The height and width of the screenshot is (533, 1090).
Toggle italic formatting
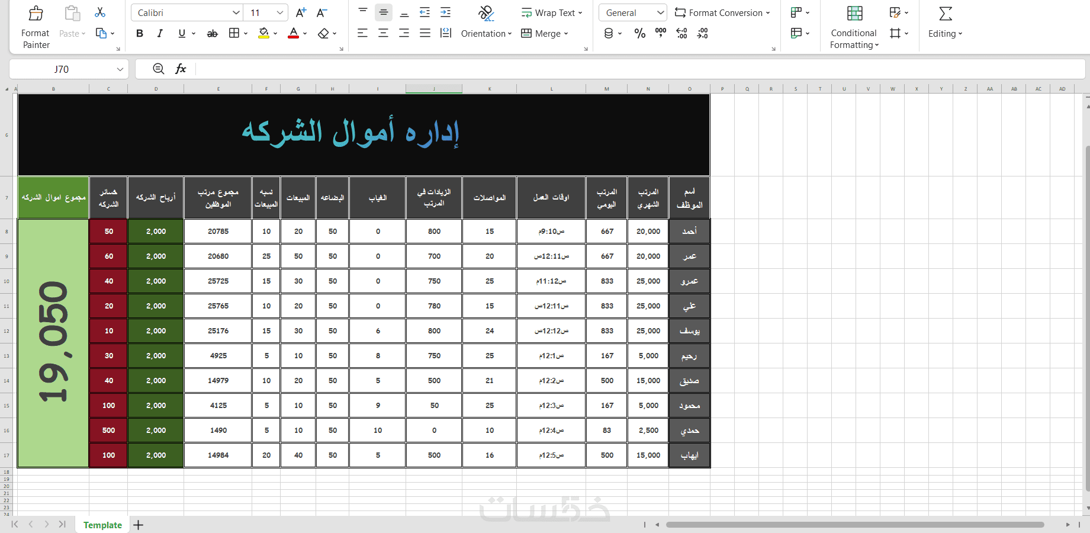(x=160, y=33)
